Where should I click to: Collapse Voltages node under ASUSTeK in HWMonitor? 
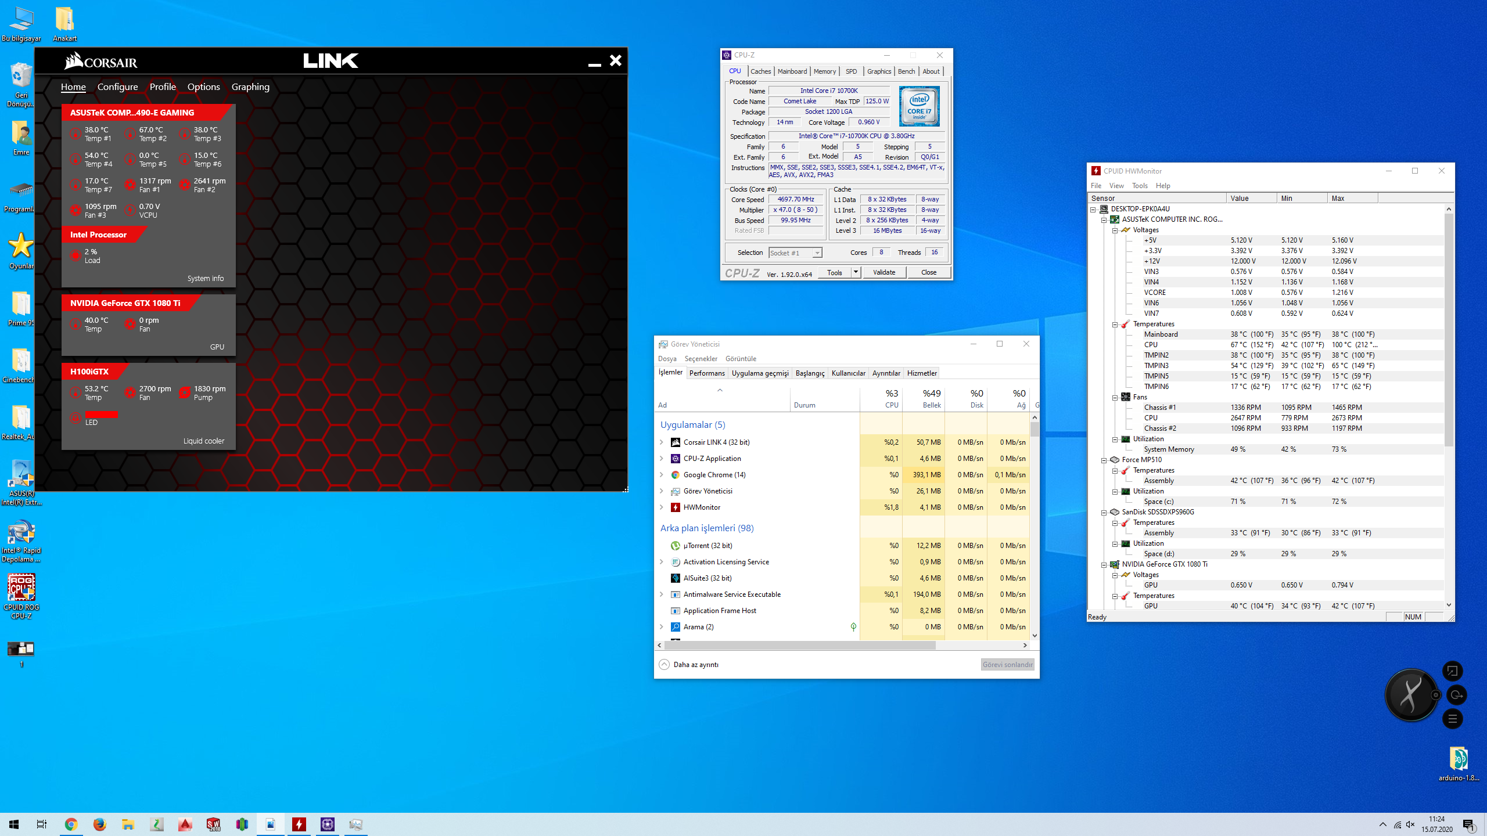coord(1115,230)
